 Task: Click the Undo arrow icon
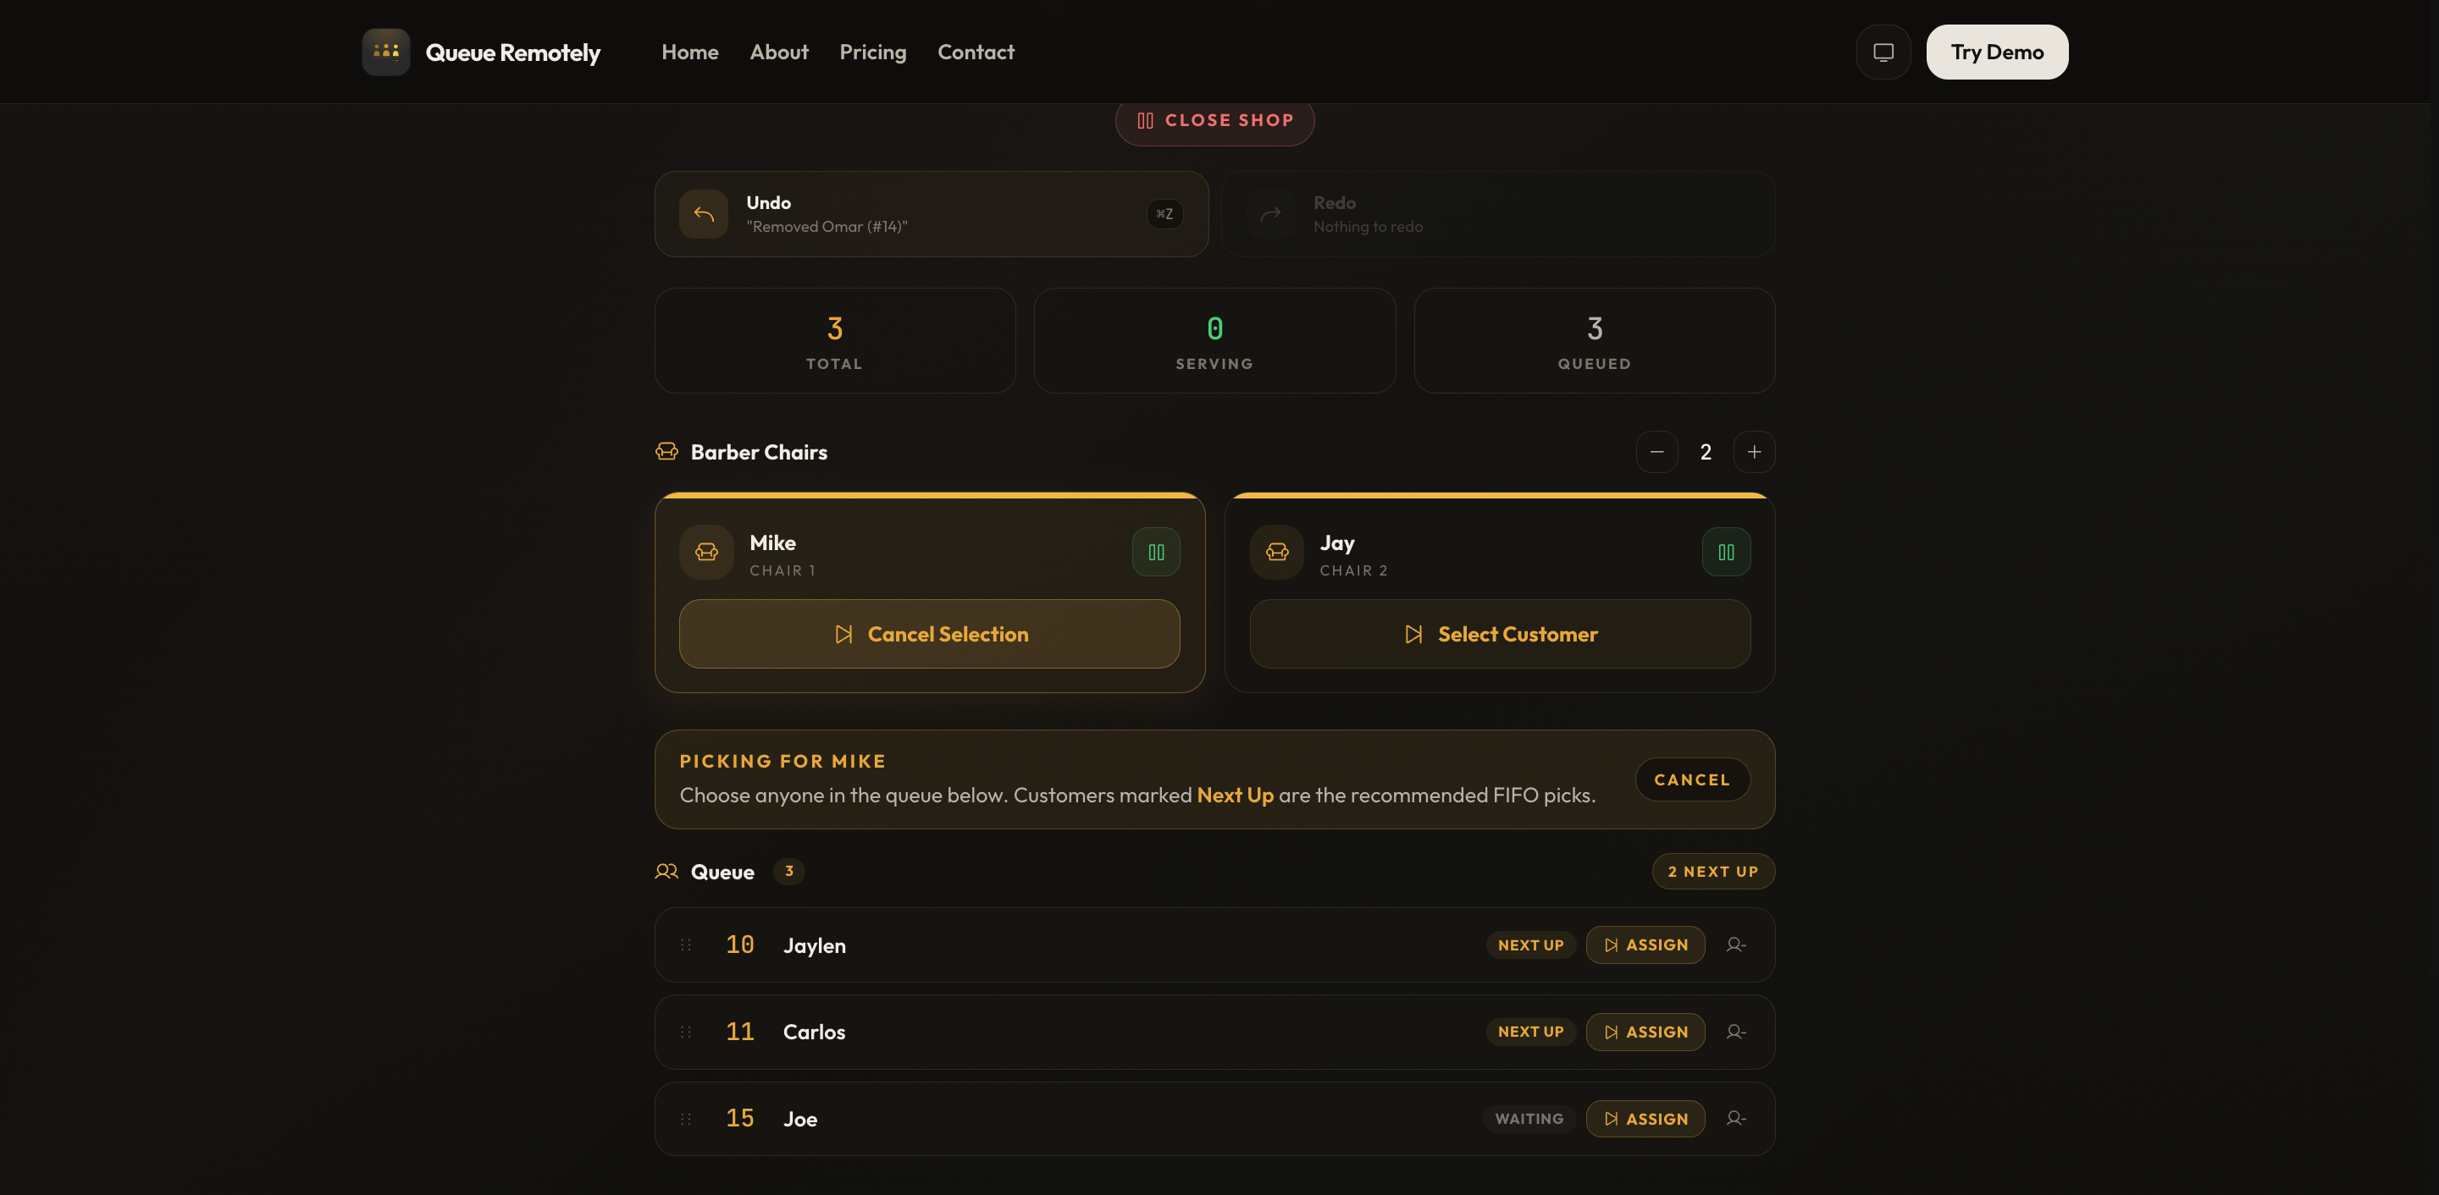click(704, 214)
